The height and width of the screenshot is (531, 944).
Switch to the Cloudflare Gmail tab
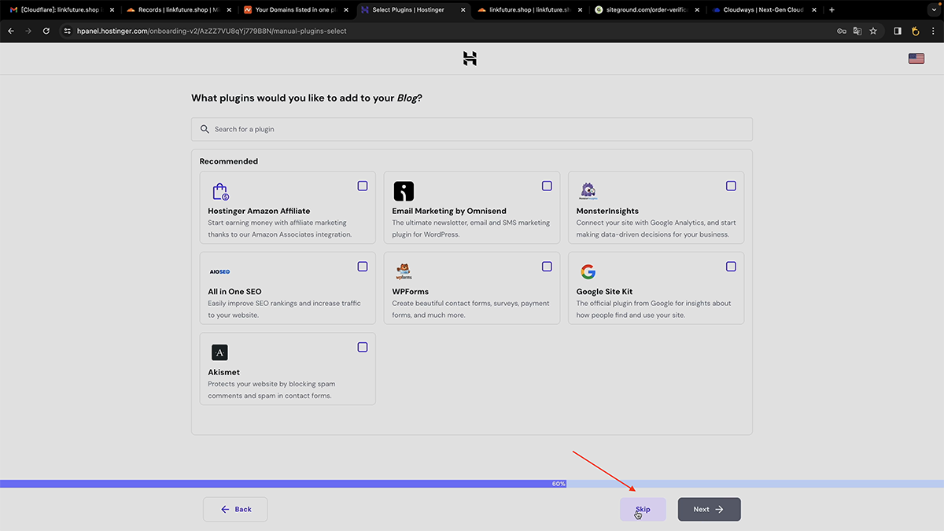click(61, 9)
